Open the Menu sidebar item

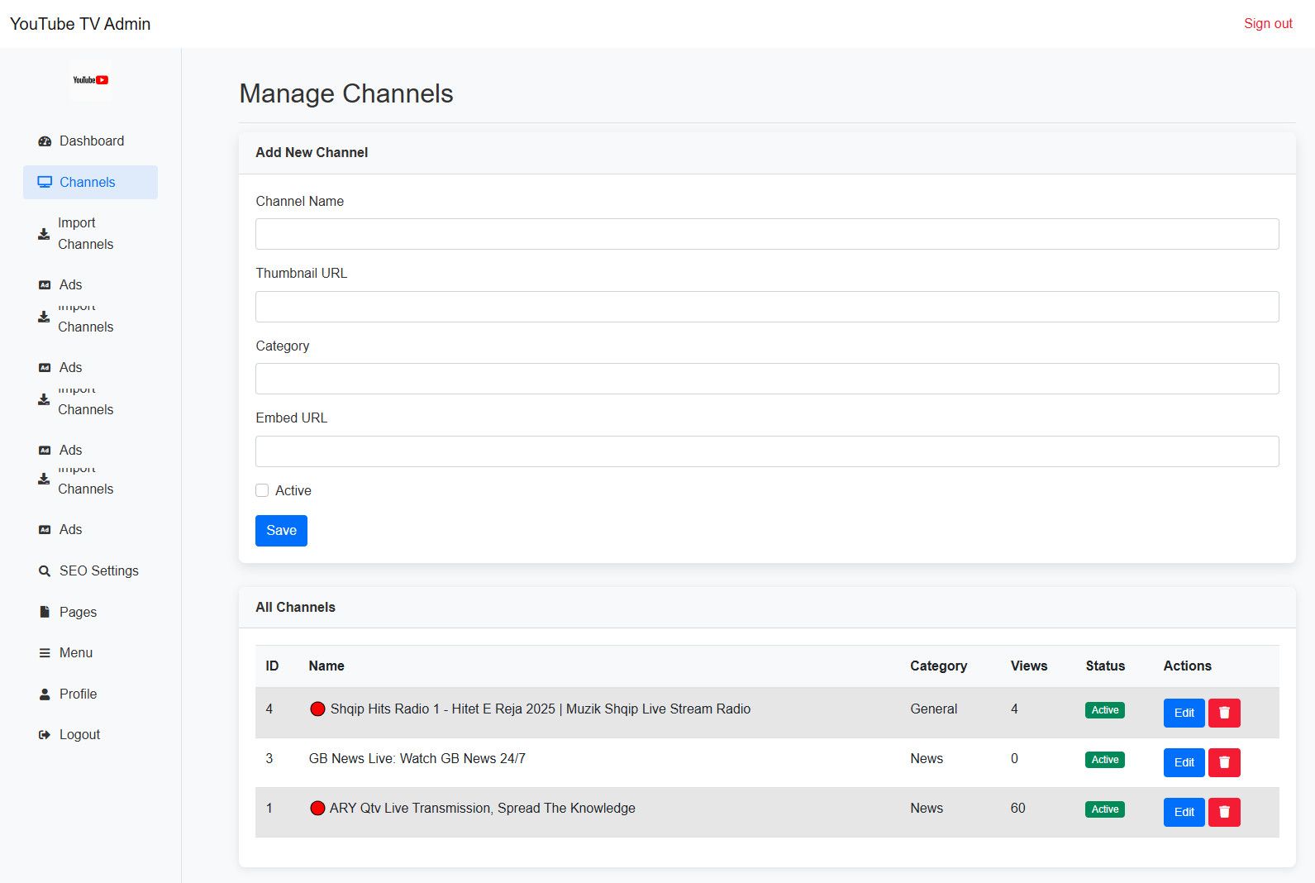[x=76, y=653]
